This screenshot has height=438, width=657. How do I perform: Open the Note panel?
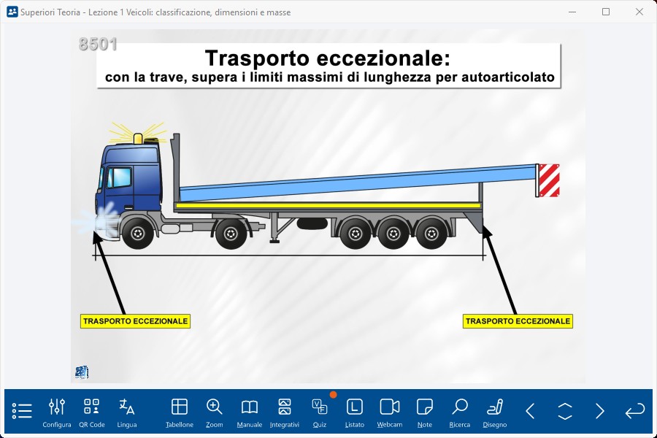point(425,412)
